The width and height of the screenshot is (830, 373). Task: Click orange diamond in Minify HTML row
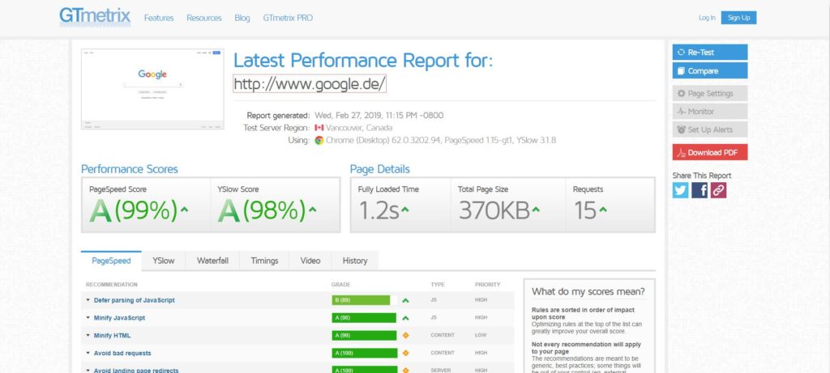point(405,336)
